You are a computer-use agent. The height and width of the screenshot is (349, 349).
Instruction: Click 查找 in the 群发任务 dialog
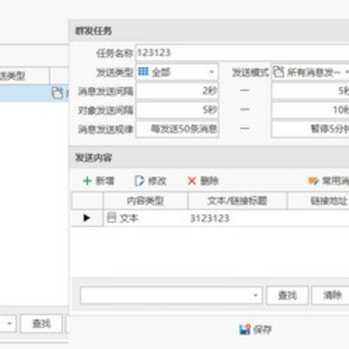(x=287, y=296)
